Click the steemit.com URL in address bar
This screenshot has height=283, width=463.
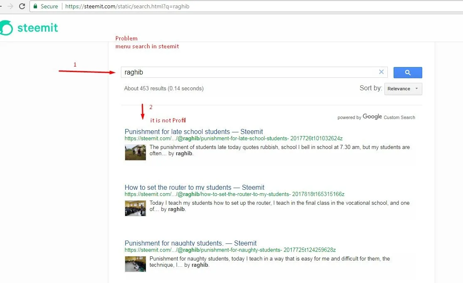coord(127,6)
